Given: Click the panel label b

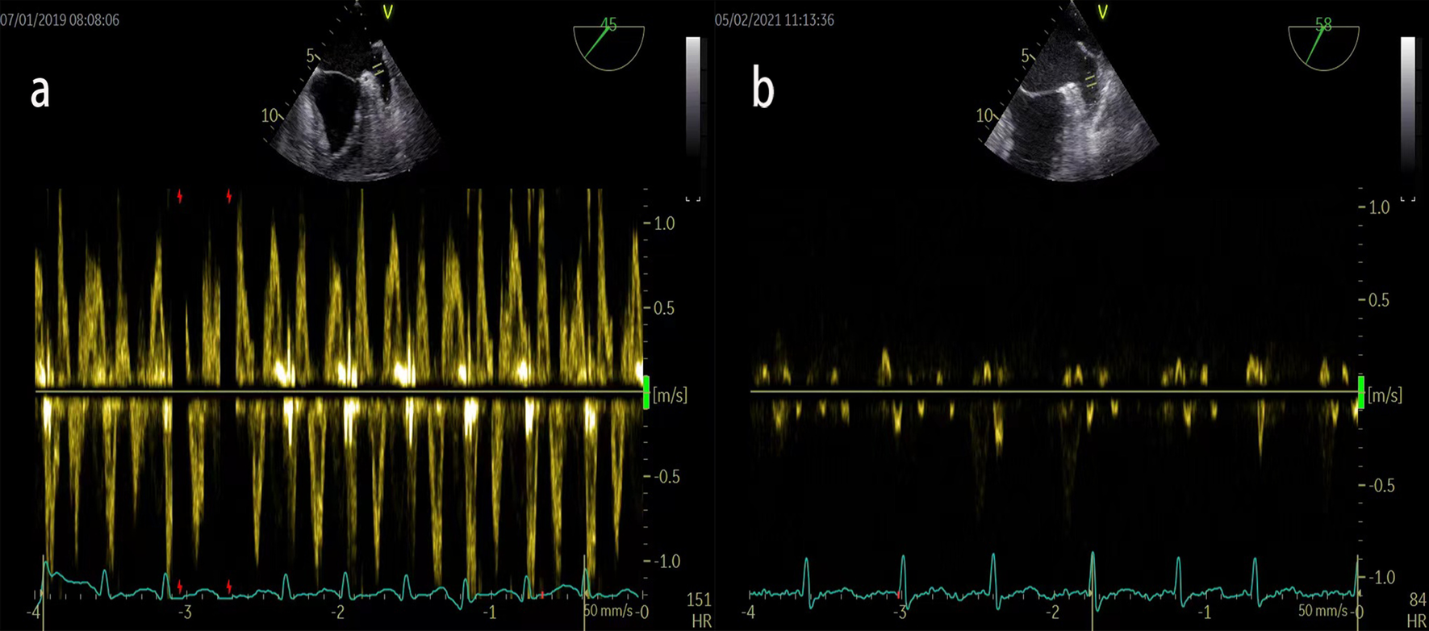Looking at the screenshot, I should click(x=763, y=89).
